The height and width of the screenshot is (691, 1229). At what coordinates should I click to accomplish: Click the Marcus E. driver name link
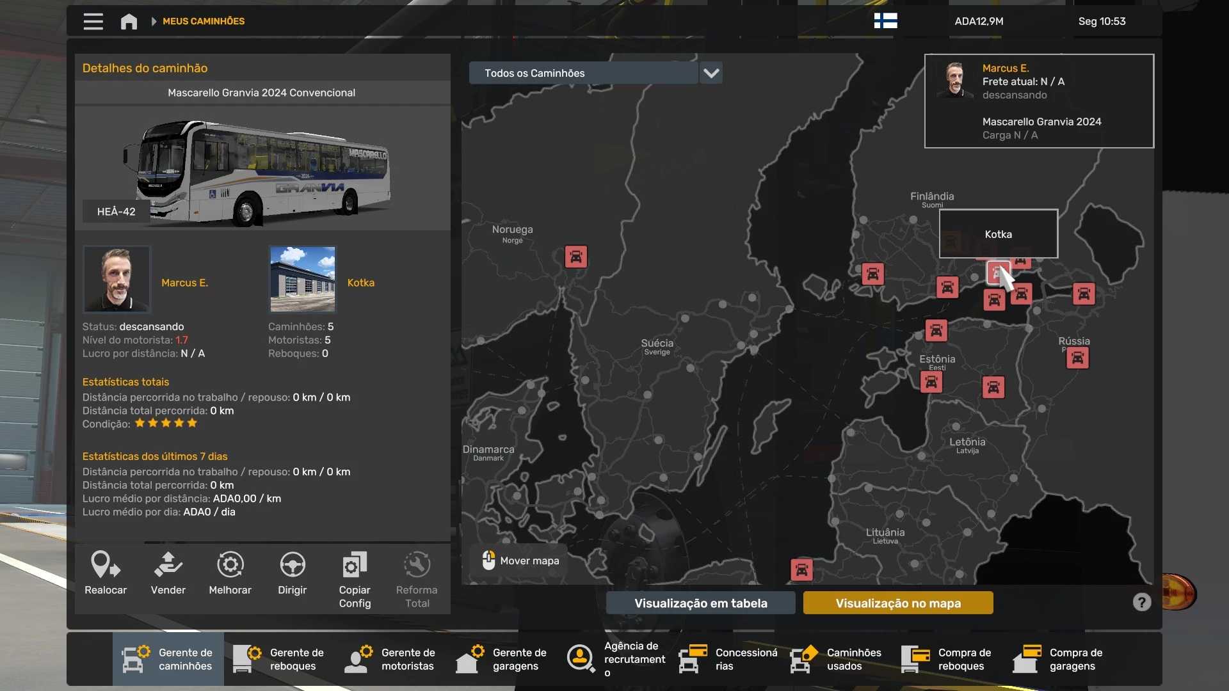pyautogui.click(x=184, y=283)
